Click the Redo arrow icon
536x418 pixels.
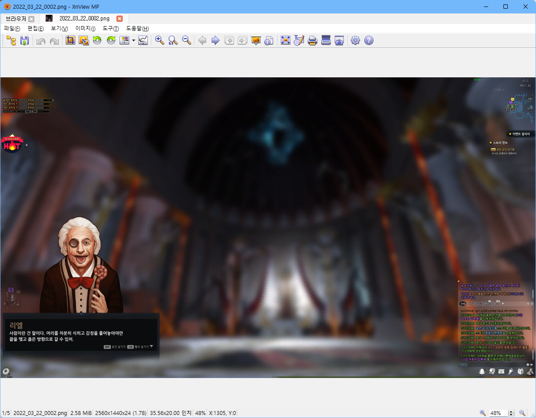click(54, 41)
